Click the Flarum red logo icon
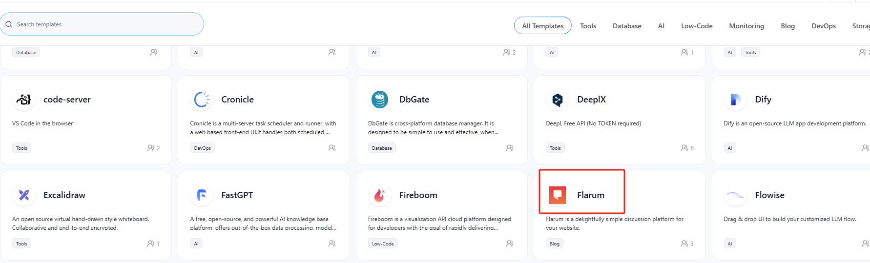 [558, 195]
